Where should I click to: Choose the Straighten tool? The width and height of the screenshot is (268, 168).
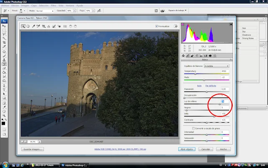tap(49, 26)
